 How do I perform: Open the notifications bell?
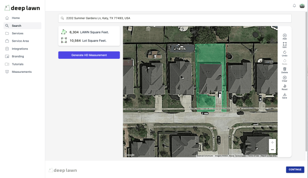point(294,6)
